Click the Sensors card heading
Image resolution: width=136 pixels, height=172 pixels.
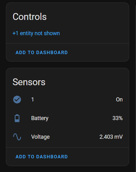tap(29, 82)
